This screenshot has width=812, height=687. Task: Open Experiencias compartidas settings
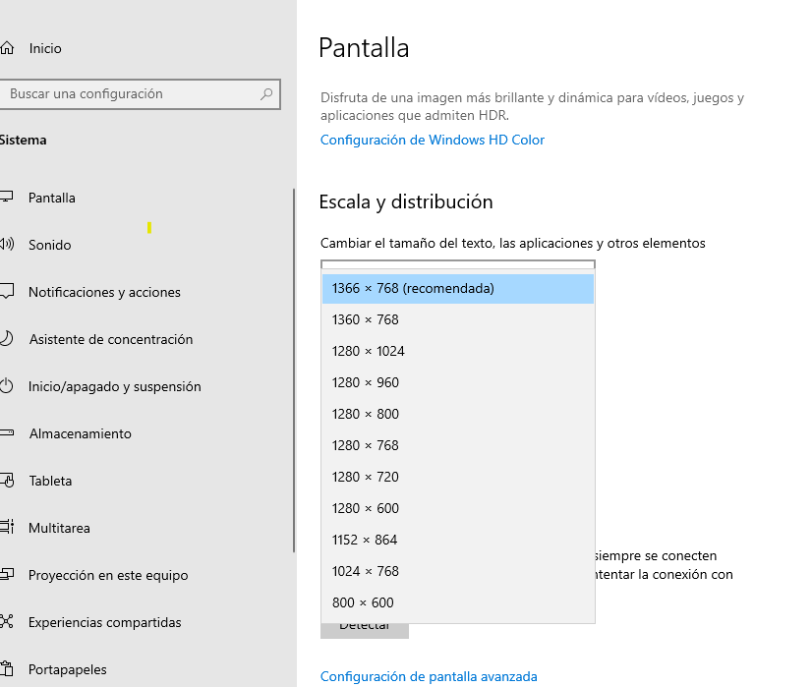[104, 622]
